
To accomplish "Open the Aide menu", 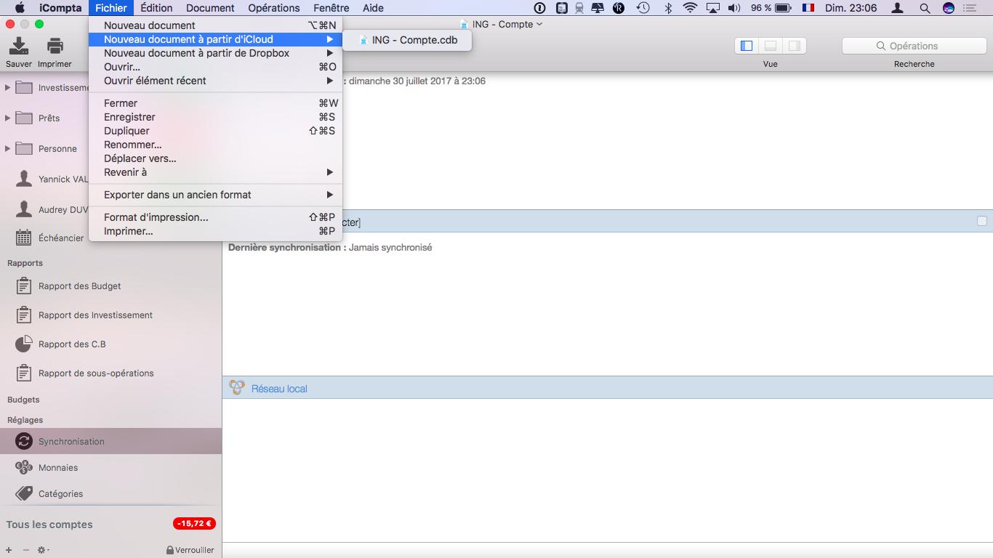I will point(373,8).
